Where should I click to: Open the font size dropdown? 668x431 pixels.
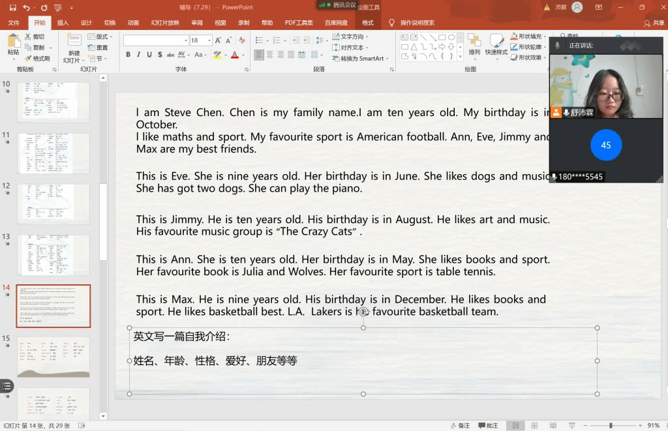208,40
